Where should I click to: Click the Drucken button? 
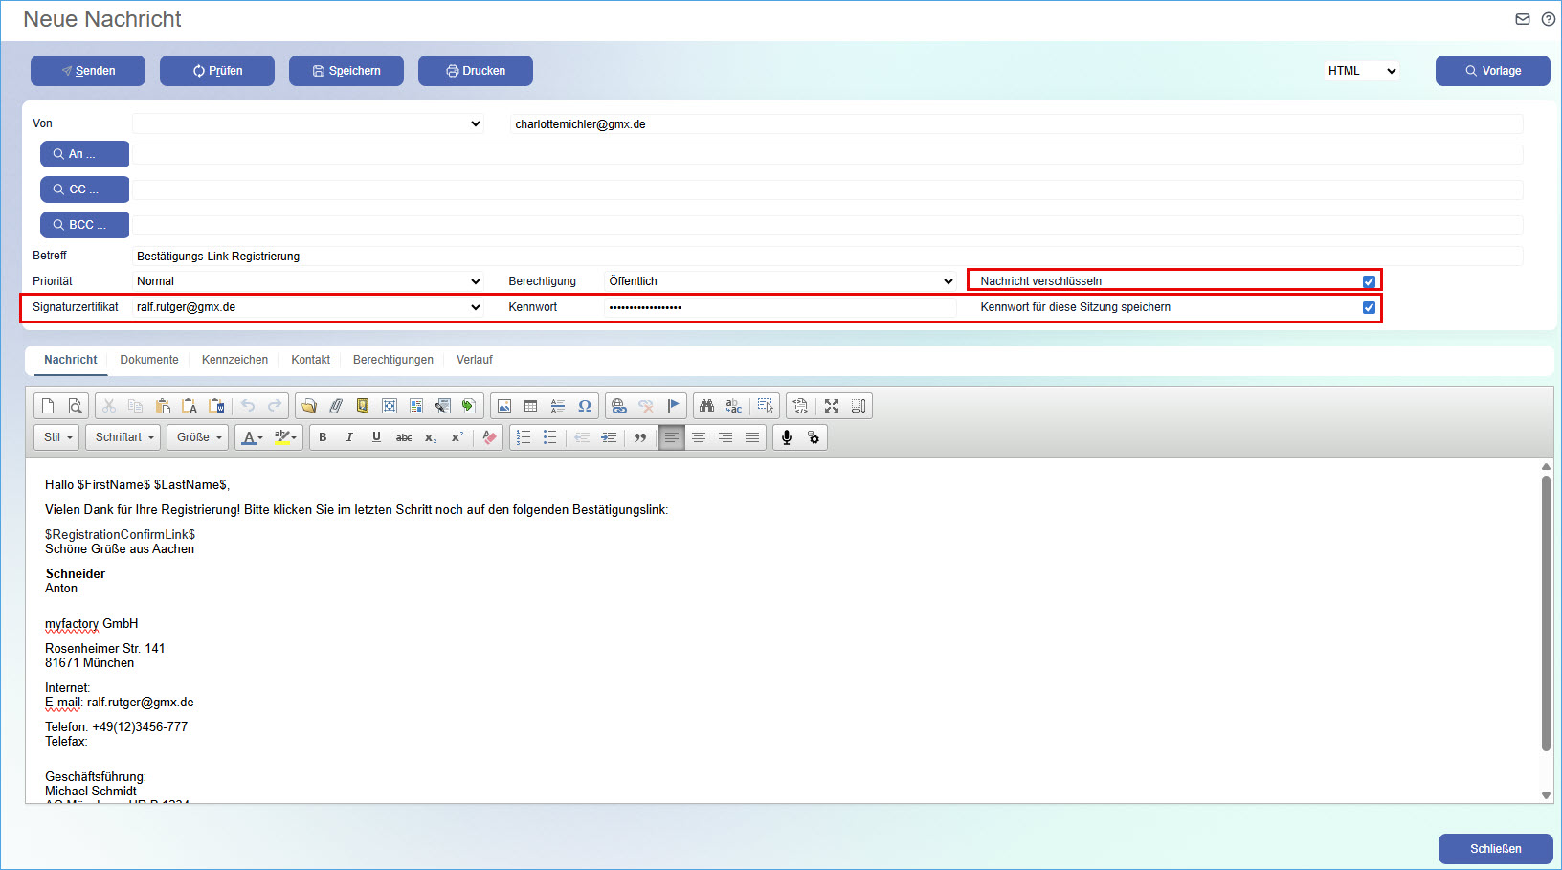(476, 71)
